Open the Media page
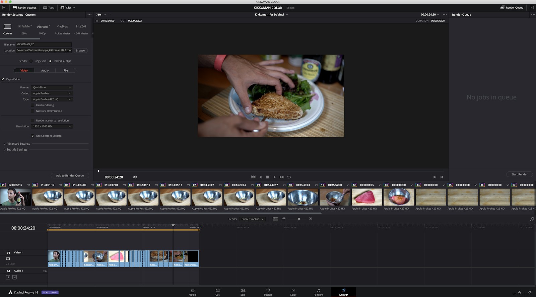 [192, 292]
